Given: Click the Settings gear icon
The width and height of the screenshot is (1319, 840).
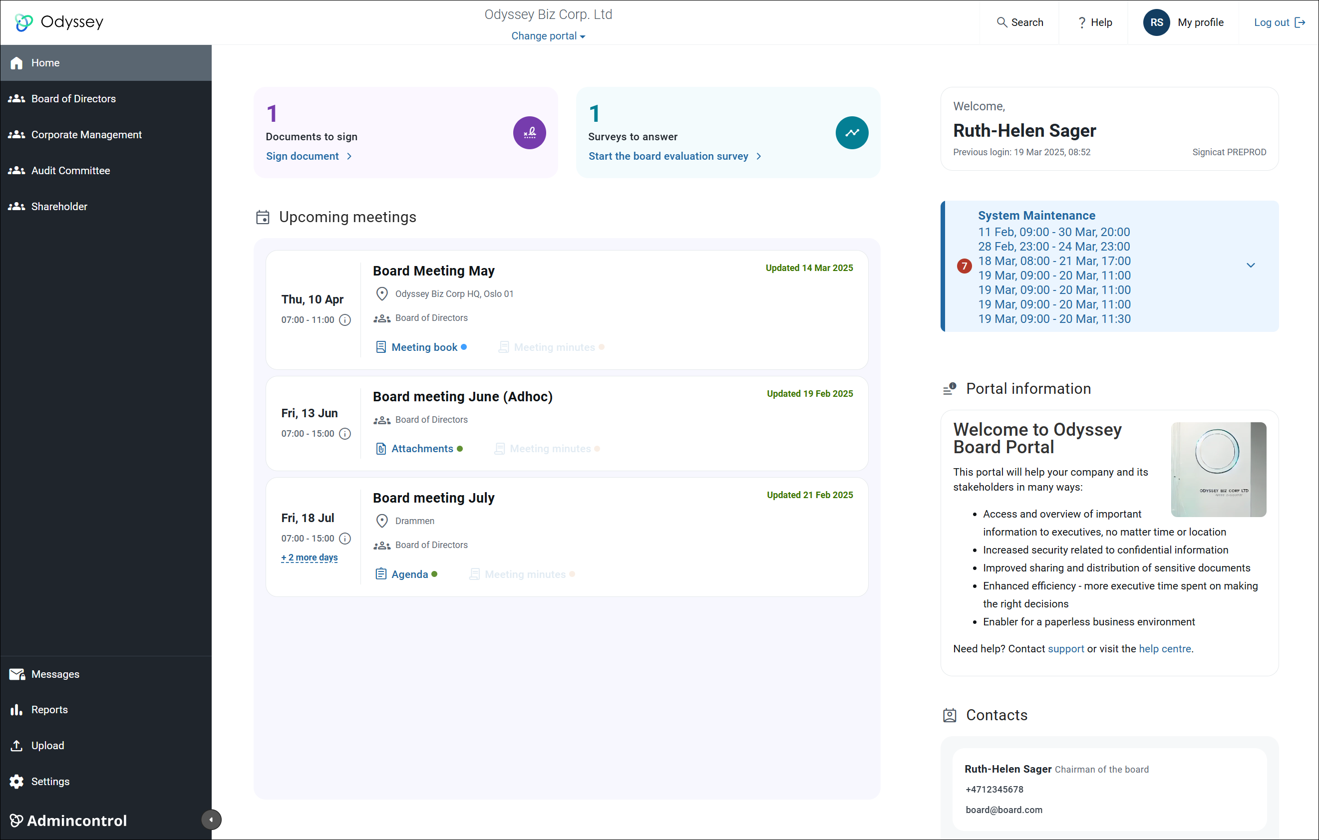Looking at the screenshot, I should point(16,782).
